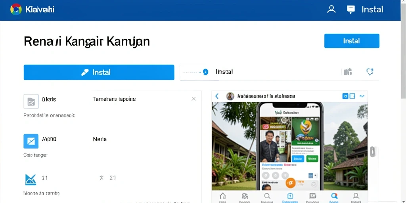Click the chat bubble icon in header
406x203 pixels.
tap(350, 10)
